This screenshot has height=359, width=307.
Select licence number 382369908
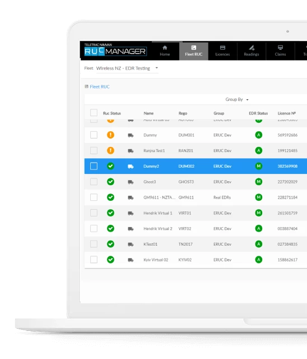[287, 166]
